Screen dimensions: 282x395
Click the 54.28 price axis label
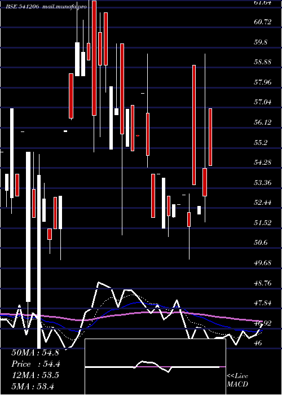pos(263,163)
